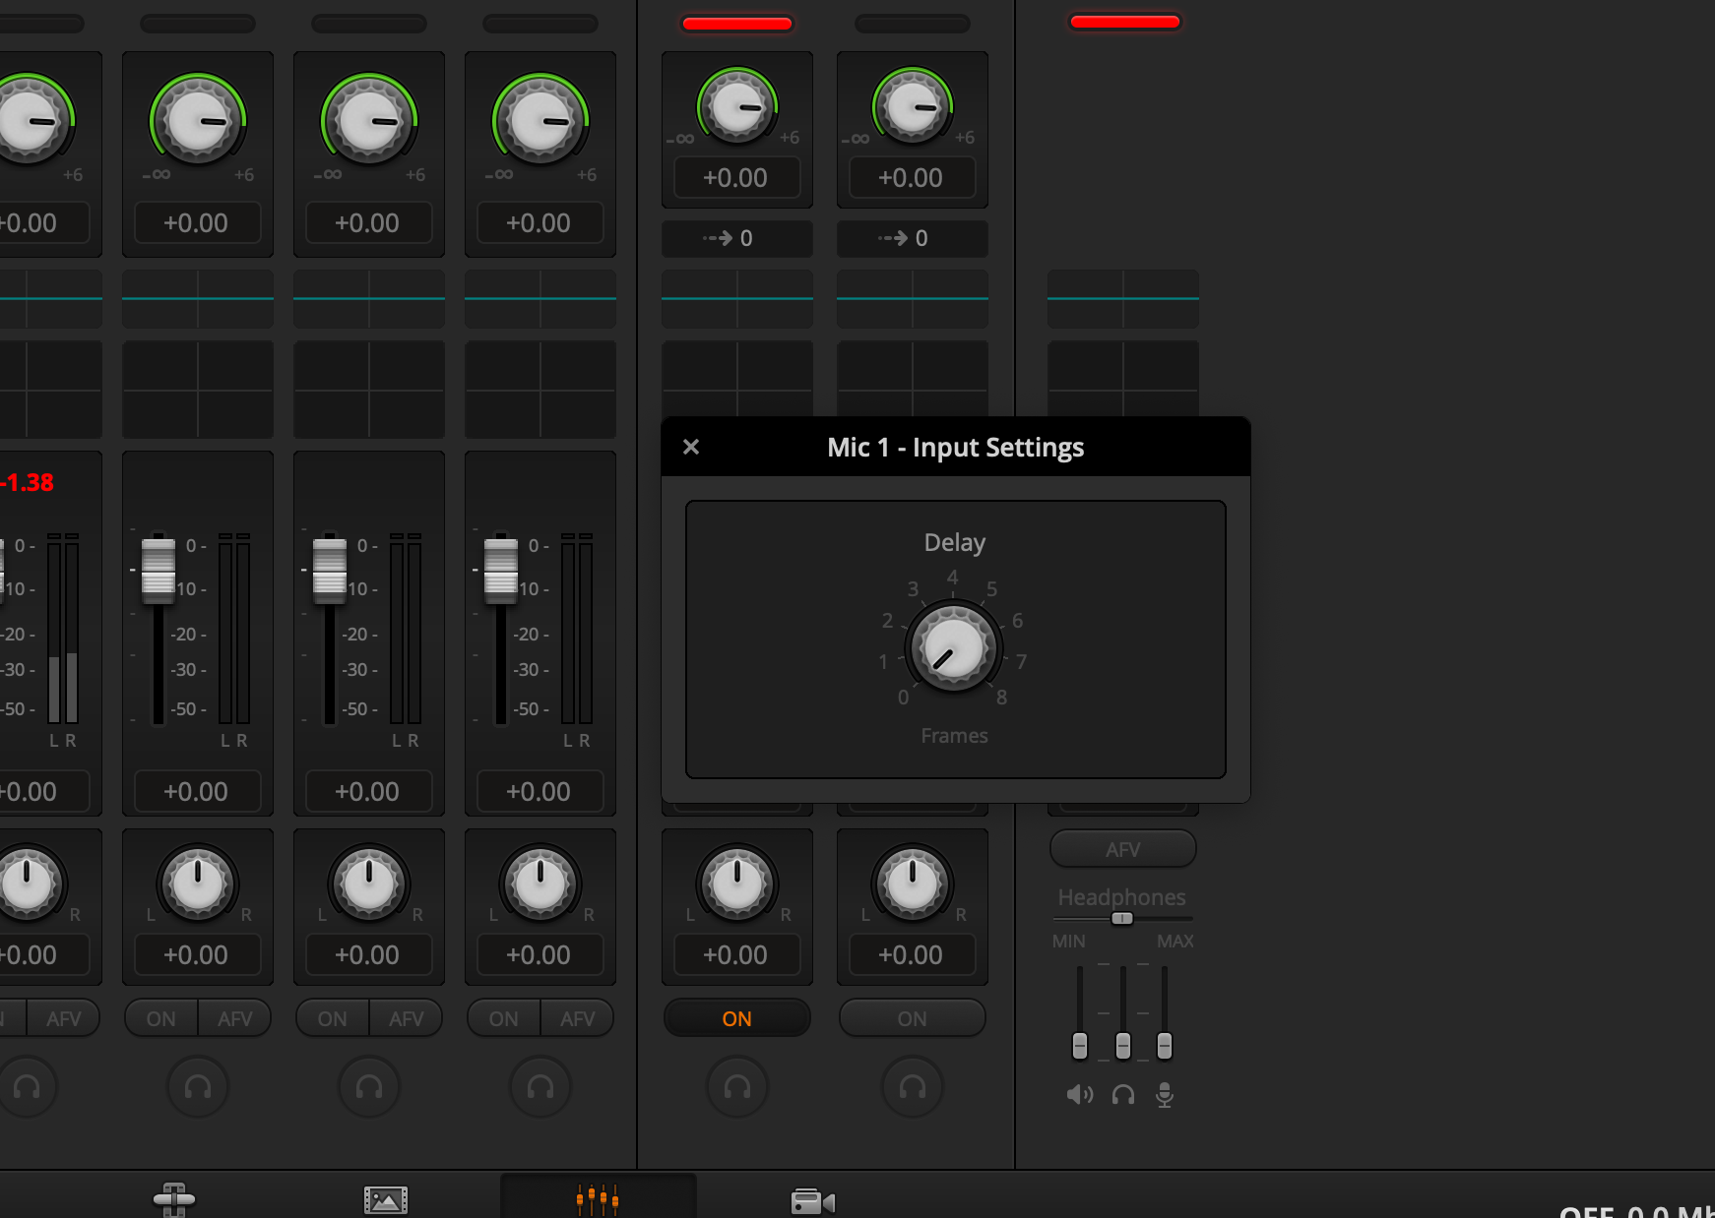
Task: Open the Switcher page icon in bottom bar
Action: (174, 1199)
